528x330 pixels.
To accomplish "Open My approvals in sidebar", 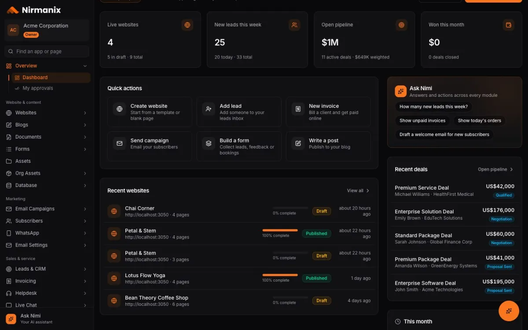I will pos(51,88).
